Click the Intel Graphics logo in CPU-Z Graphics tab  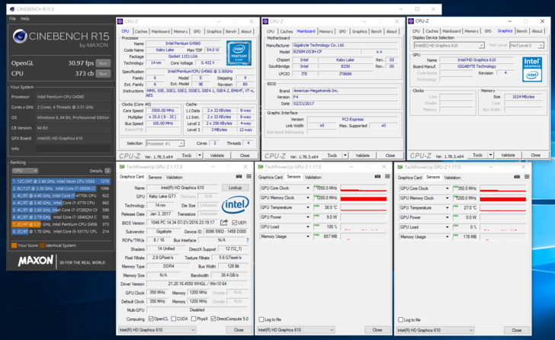(531, 70)
